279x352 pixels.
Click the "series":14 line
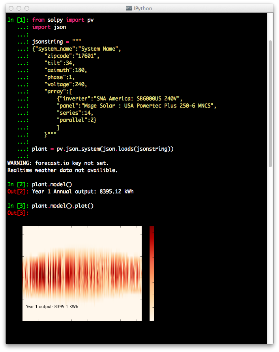coord(75,113)
